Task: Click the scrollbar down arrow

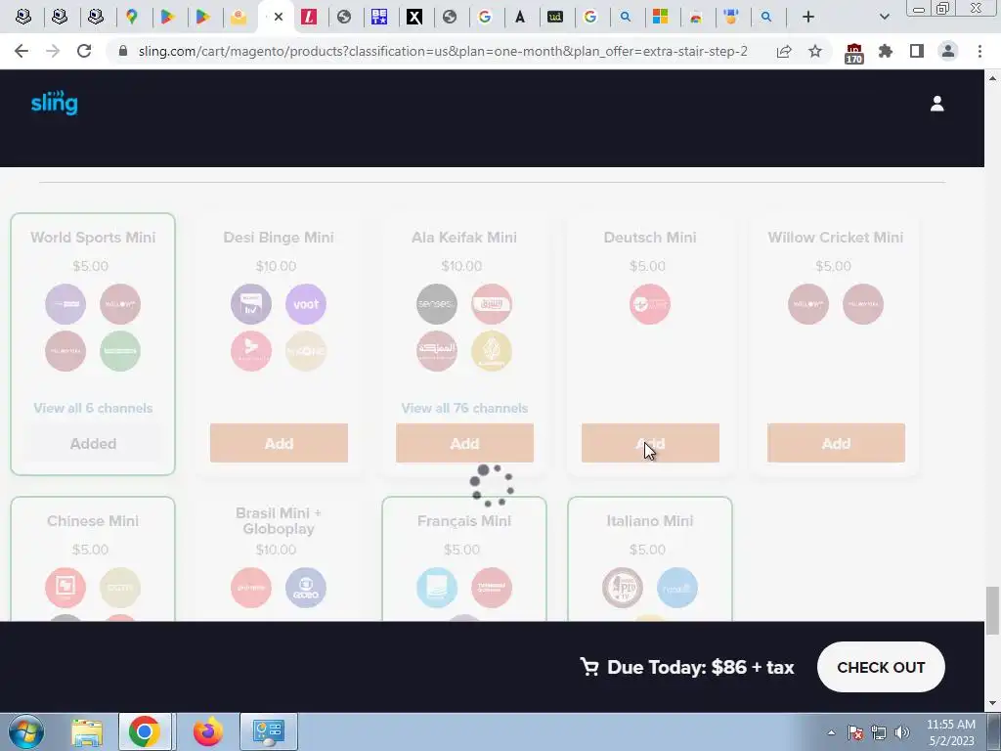Action: pyautogui.click(x=992, y=703)
